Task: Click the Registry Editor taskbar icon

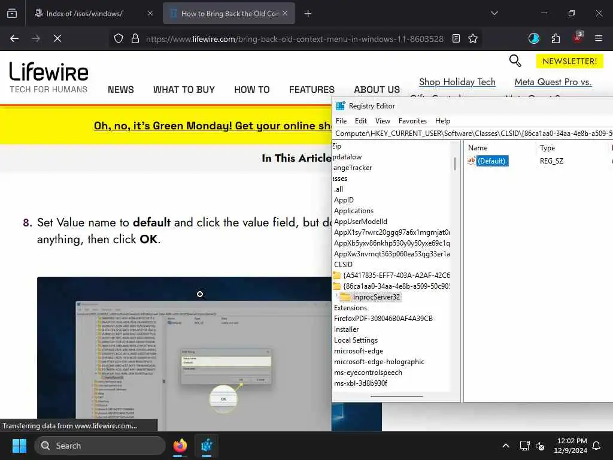Action: 207,446
